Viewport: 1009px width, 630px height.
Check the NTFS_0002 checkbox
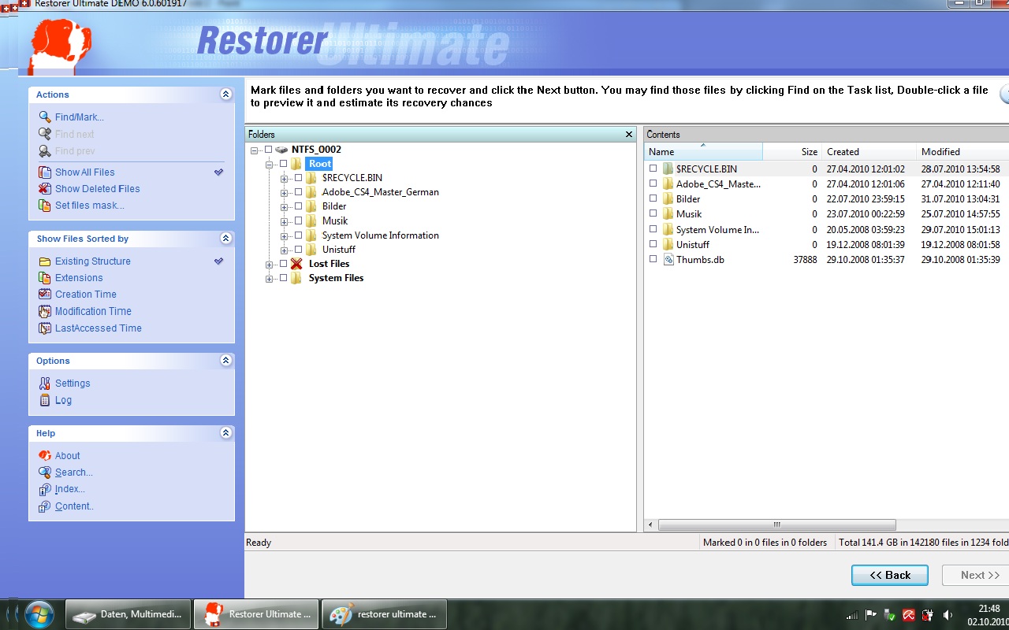268,150
